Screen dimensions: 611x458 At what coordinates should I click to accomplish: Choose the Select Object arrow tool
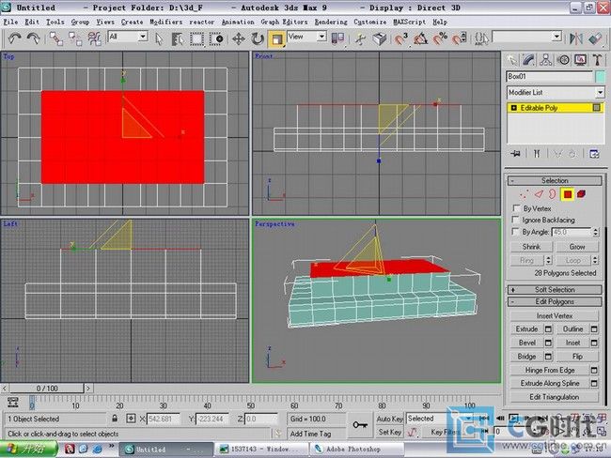tap(159, 38)
